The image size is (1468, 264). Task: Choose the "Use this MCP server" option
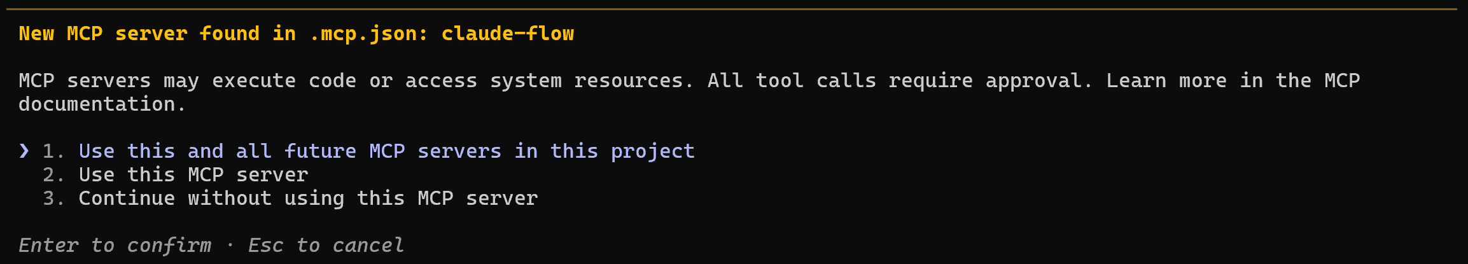click(x=193, y=175)
